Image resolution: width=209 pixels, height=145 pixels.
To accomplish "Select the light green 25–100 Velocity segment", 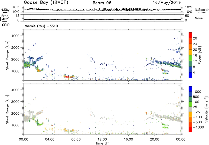I will click(x=190, y=104).
